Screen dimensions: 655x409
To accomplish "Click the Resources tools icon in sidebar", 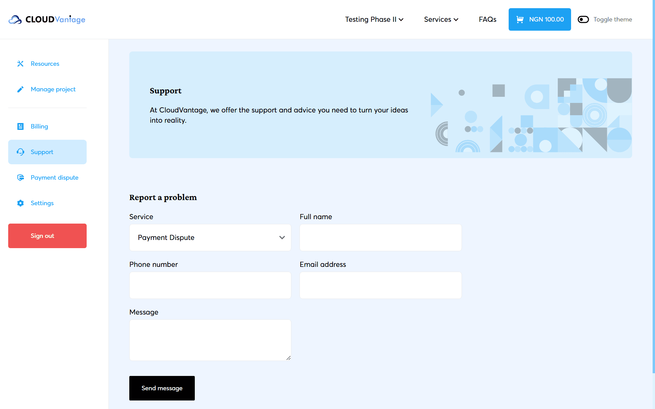I will (20, 64).
